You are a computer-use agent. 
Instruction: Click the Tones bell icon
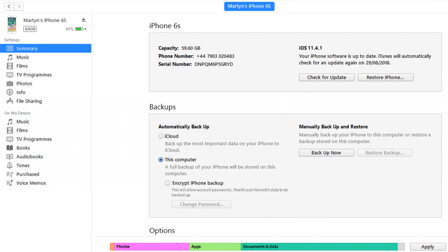pyautogui.click(x=10, y=165)
